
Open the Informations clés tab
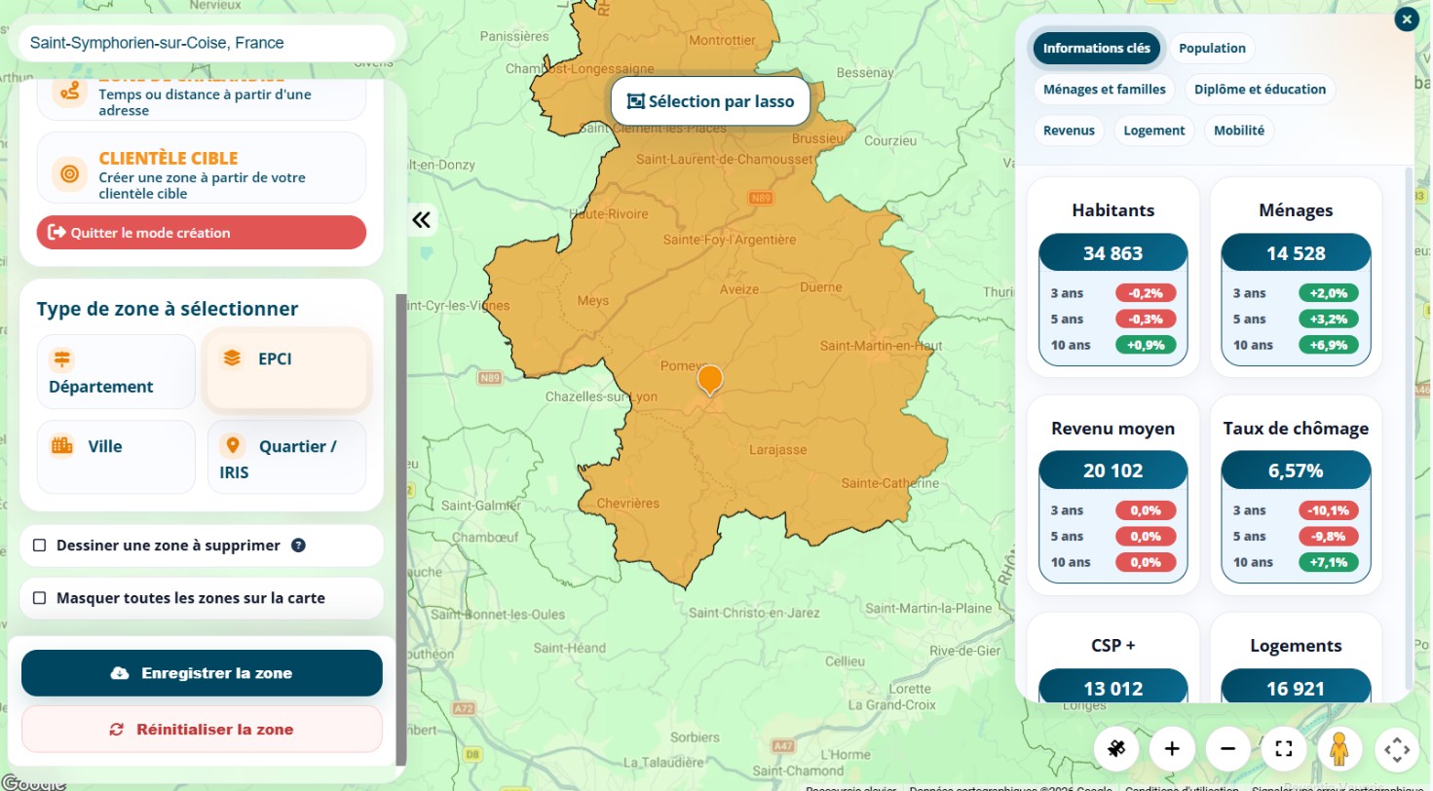point(1097,48)
